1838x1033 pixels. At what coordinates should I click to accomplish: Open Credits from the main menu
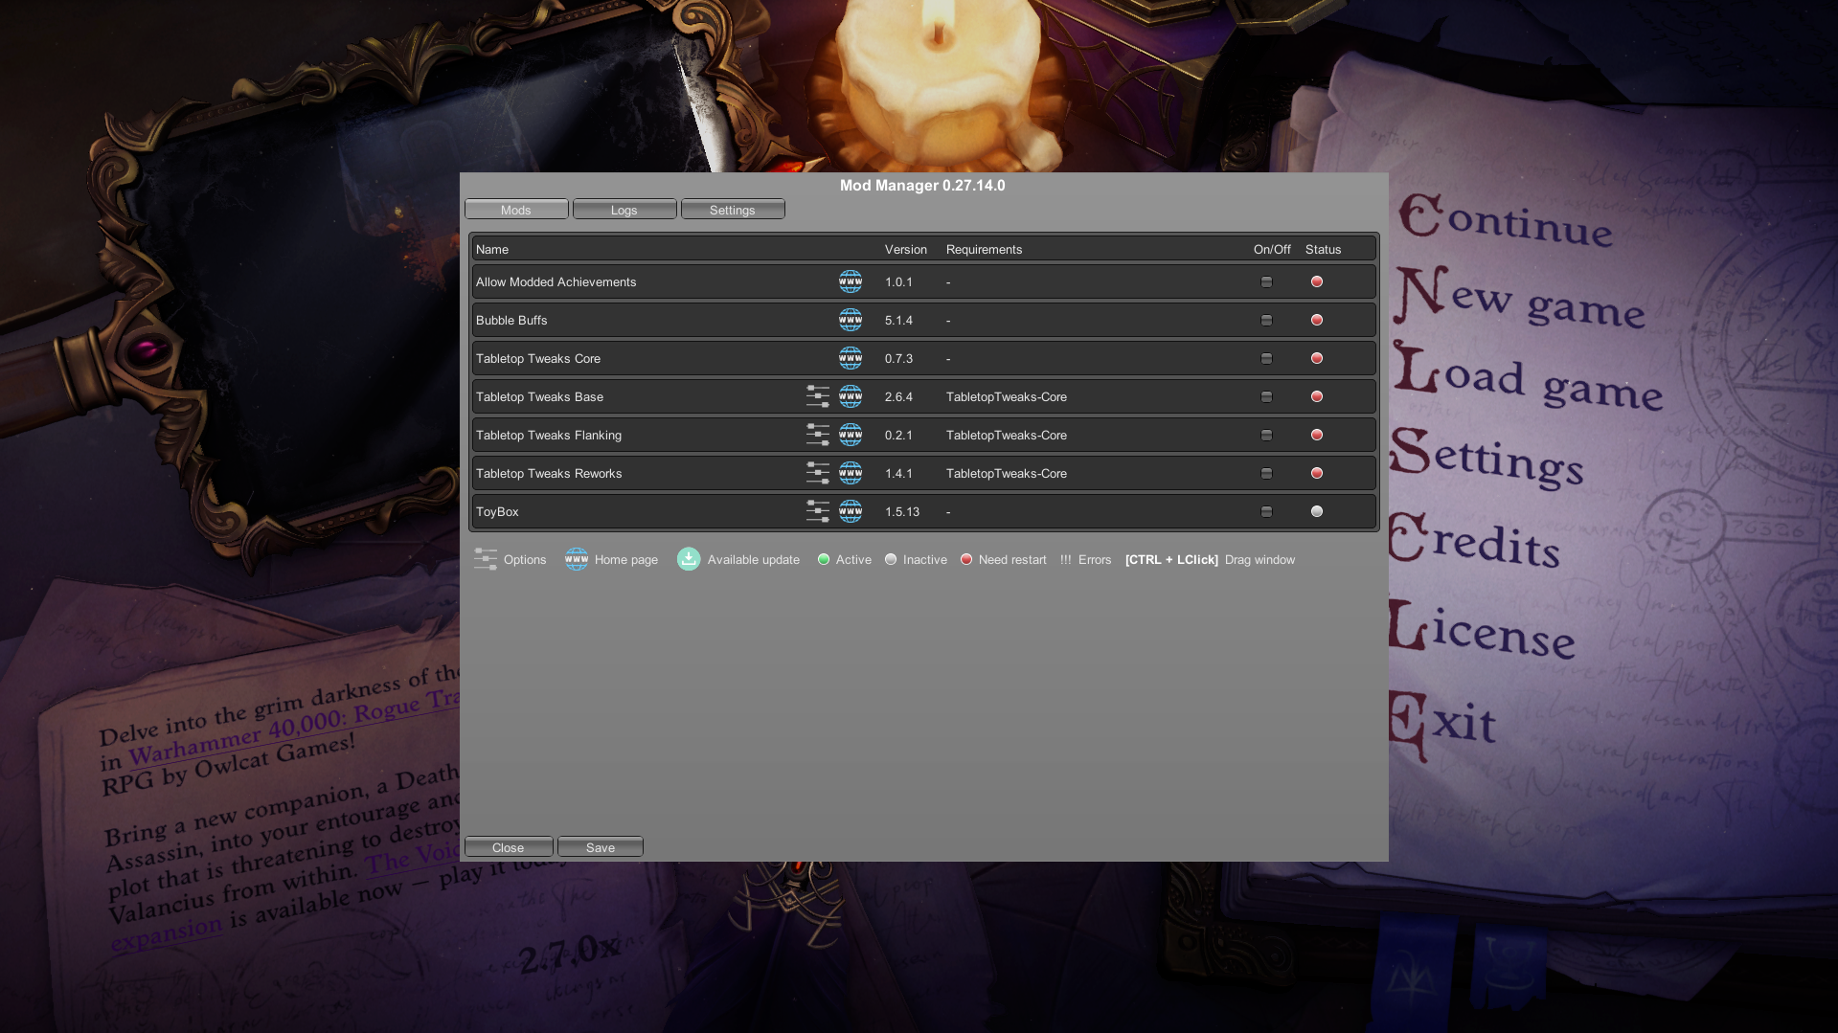pos(1474,540)
